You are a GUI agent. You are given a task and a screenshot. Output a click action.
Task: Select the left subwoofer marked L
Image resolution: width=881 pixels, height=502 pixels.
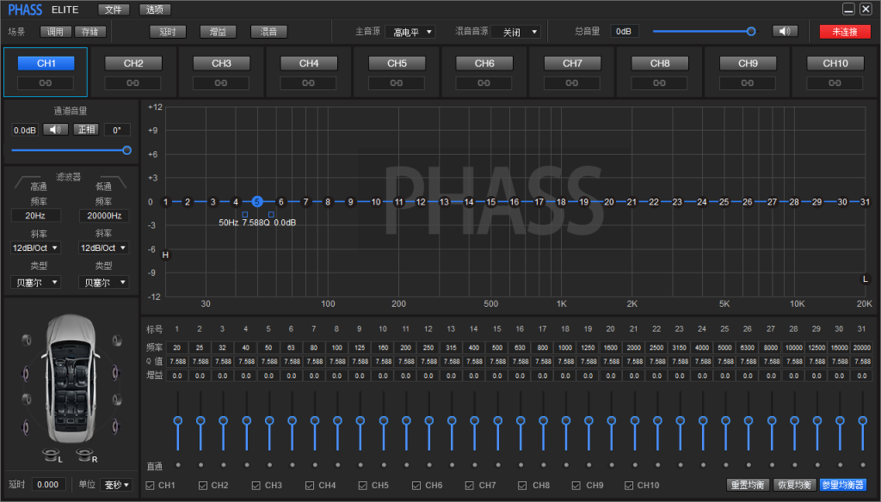coord(52,456)
